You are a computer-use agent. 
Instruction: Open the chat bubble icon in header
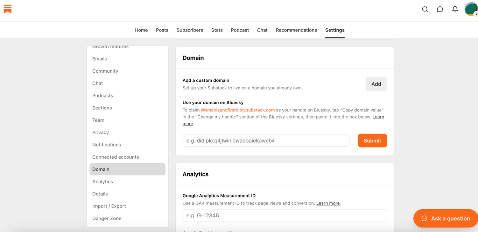[440, 9]
